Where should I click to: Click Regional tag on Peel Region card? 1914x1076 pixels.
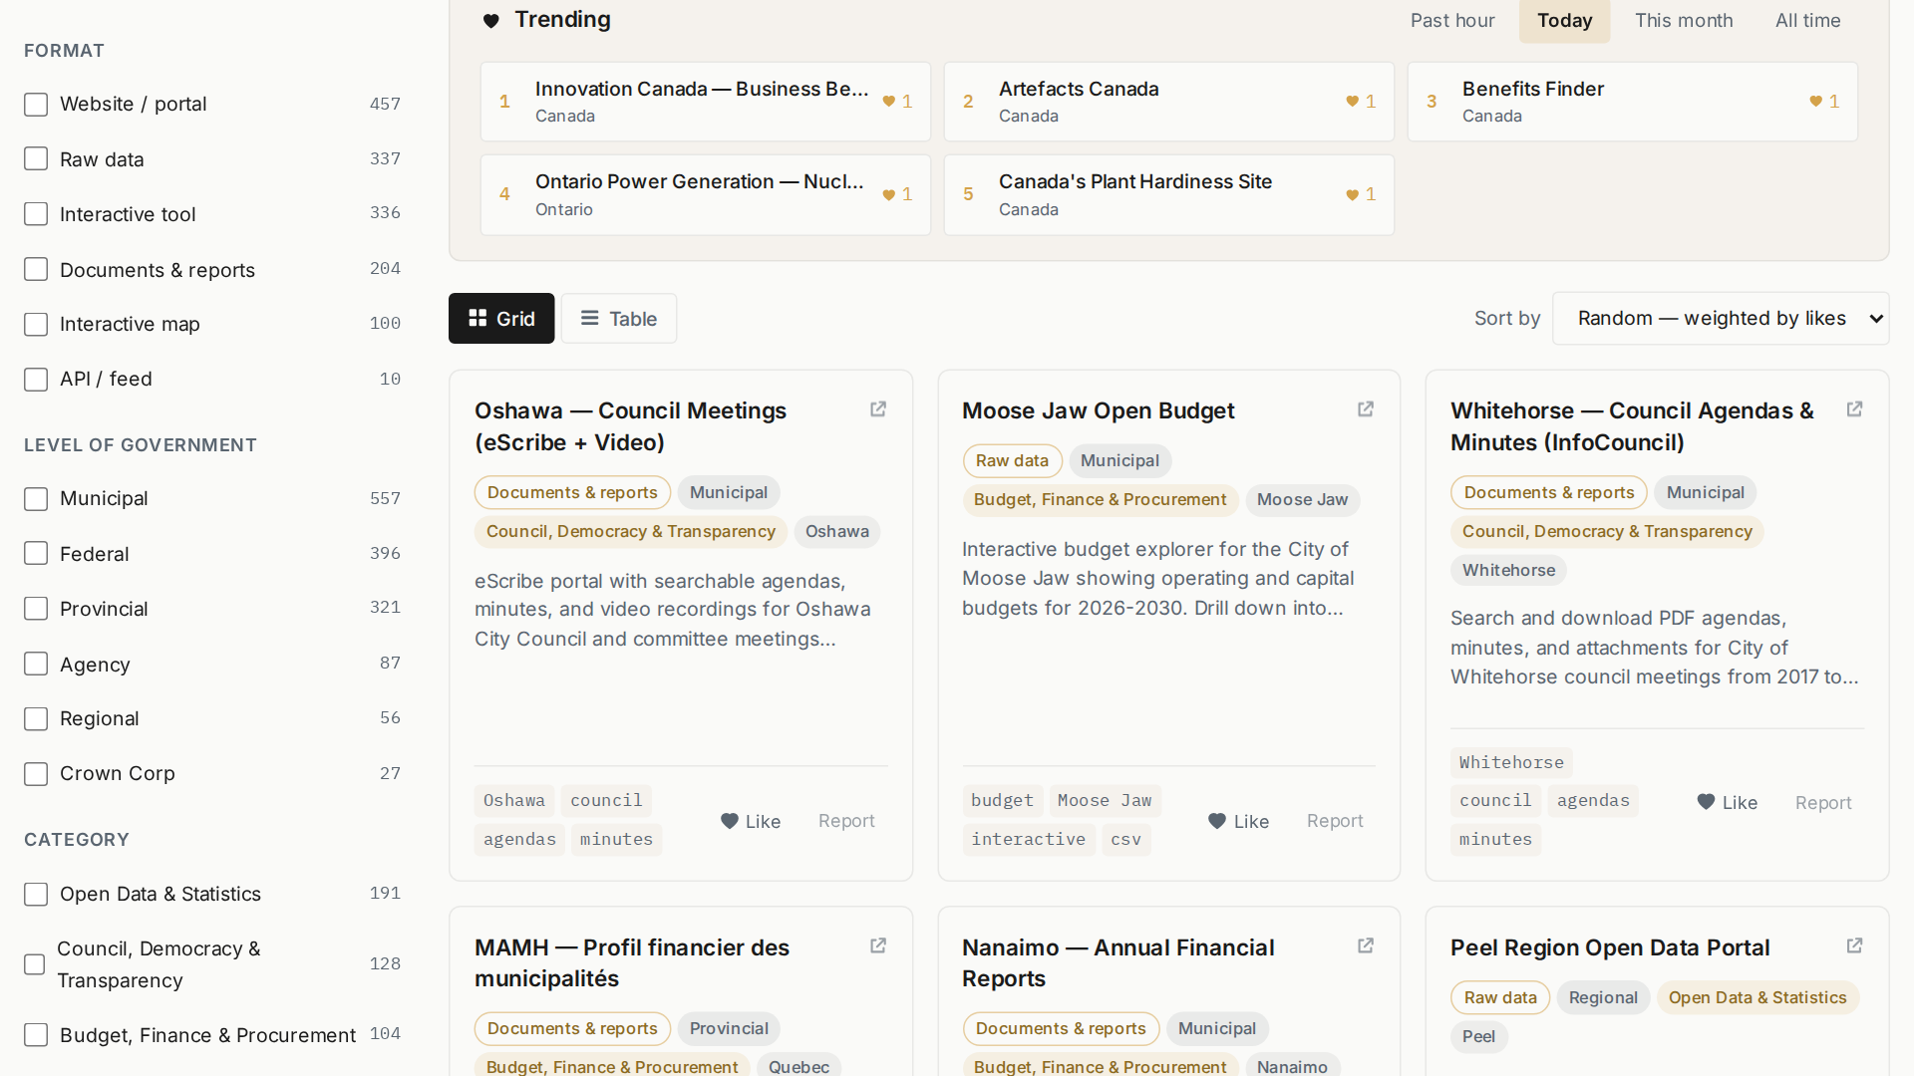[1603, 997]
